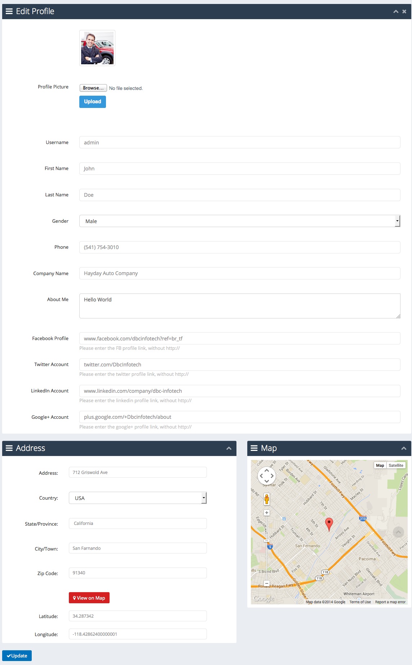Pan the map up with arrow
The image size is (412, 665).
267,470
